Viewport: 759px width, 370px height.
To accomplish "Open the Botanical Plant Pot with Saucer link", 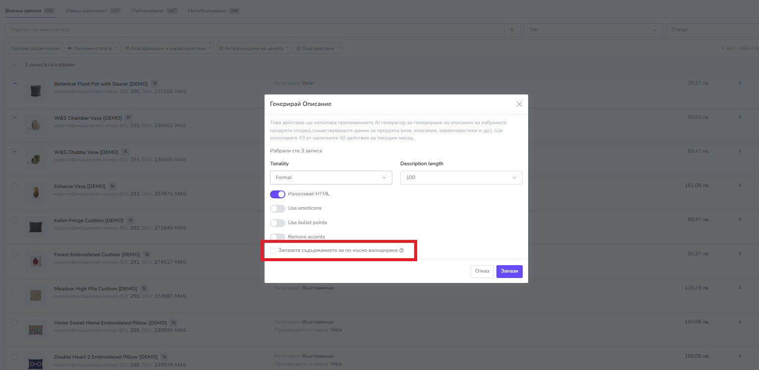I will tap(101, 84).
